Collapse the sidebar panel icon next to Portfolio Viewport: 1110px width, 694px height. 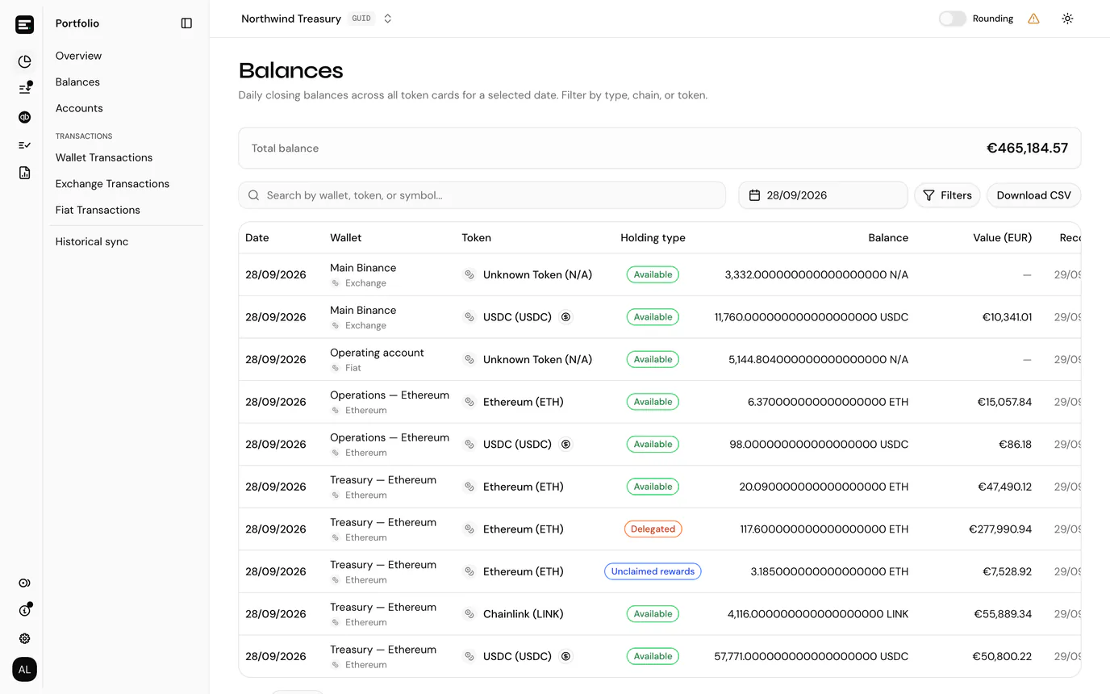coord(186,23)
